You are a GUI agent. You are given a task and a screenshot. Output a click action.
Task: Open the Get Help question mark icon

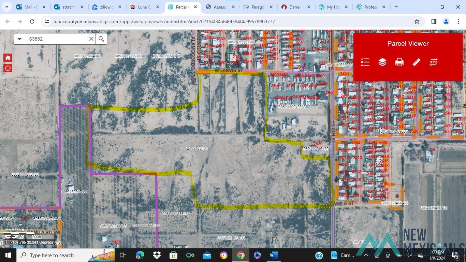319,256
